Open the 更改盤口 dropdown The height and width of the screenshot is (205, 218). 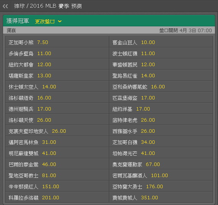(48, 21)
